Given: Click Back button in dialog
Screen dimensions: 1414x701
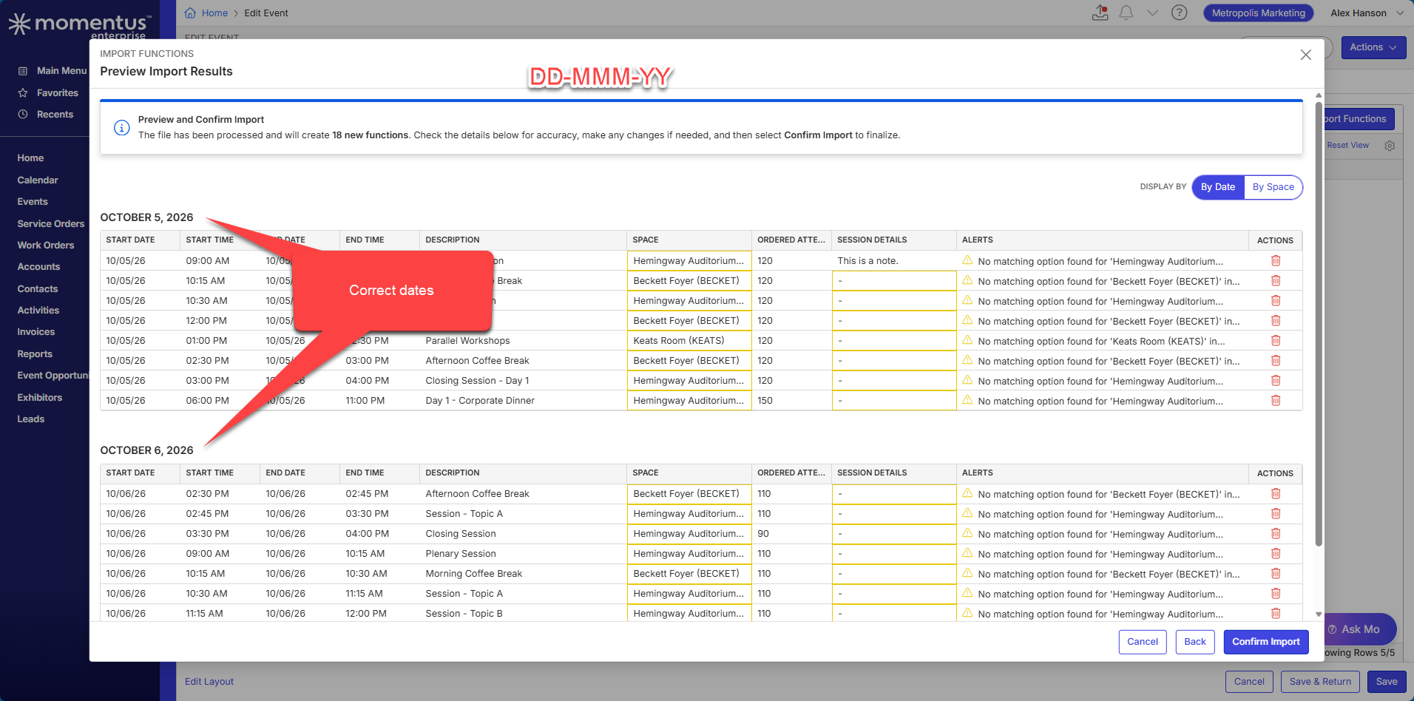Looking at the screenshot, I should tap(1195, 642).
